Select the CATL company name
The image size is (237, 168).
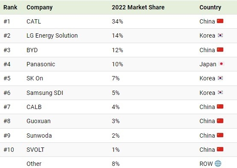(x=34, y=21)
